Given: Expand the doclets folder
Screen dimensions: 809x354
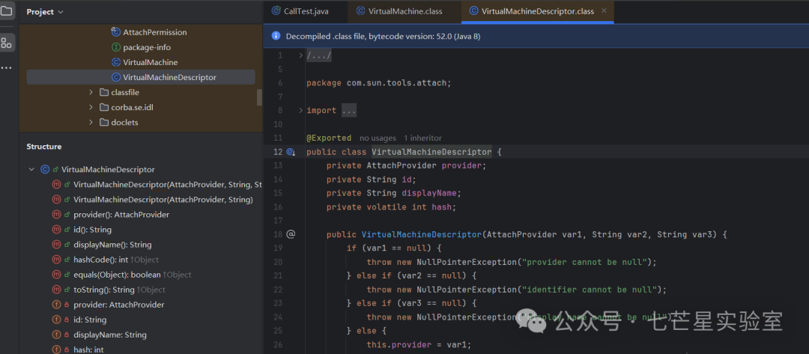Looking at the screenshot, I should click(91, 122).
